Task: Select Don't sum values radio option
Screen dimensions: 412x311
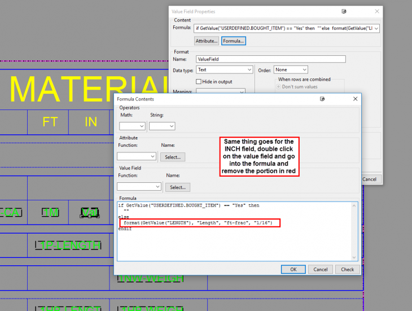Action: (x=279, y=87)
